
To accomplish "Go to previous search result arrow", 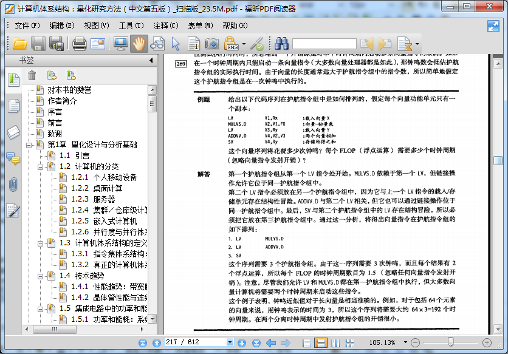I will [367, 44].
